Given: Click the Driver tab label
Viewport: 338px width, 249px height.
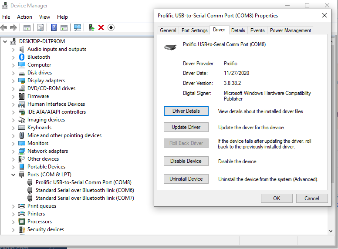Looking at the screenshot, I should 219,30.
